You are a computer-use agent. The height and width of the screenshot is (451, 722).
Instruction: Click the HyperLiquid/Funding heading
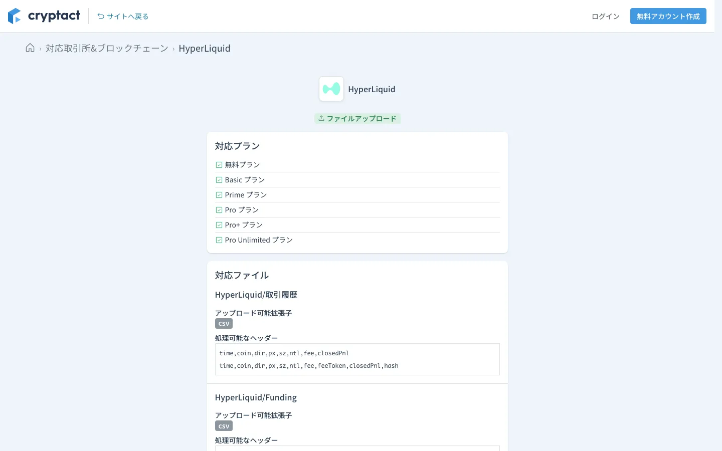[256, 397]
